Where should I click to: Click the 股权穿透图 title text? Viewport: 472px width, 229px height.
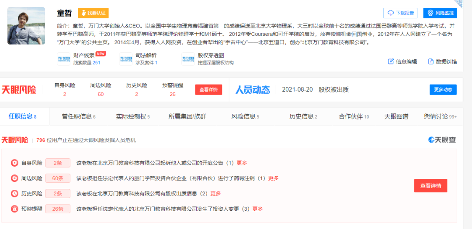point(211,55)
